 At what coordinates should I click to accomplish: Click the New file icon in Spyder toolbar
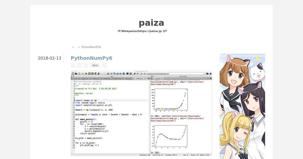[x=73, y=74]
